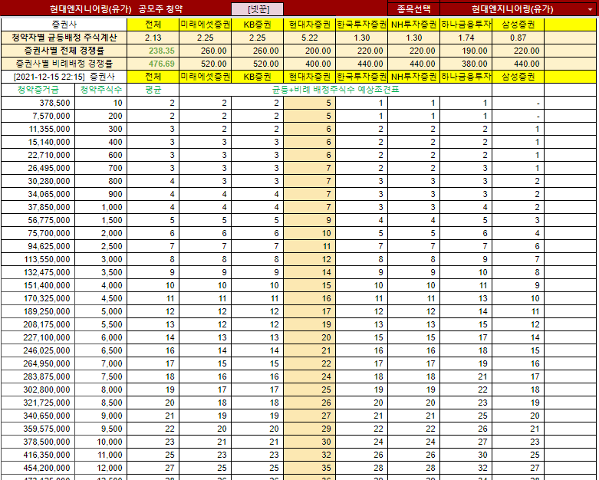
Task: Select the 56,775,000 deposit cell
Action: tap(38, 220)
